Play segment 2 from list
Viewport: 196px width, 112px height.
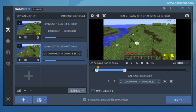click(20, 60)
